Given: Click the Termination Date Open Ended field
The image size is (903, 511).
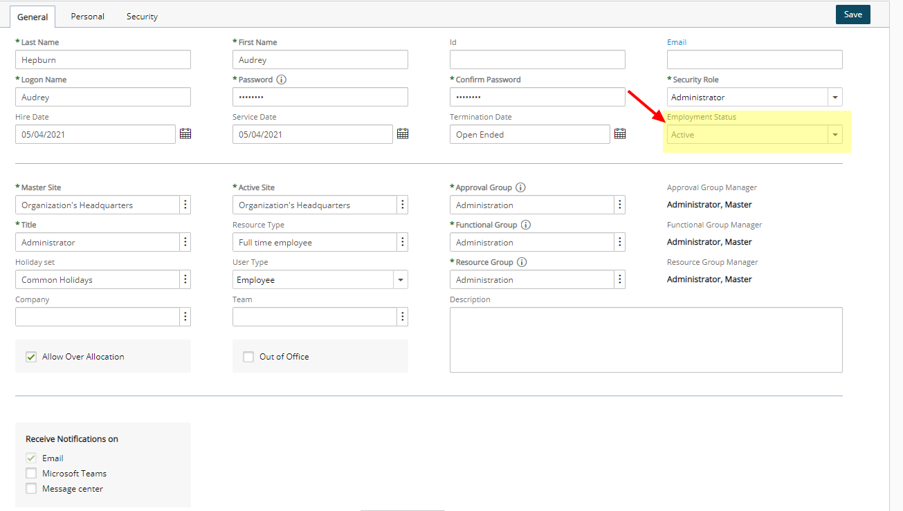Looking at the screenshot, I should [x=530, y=134].
